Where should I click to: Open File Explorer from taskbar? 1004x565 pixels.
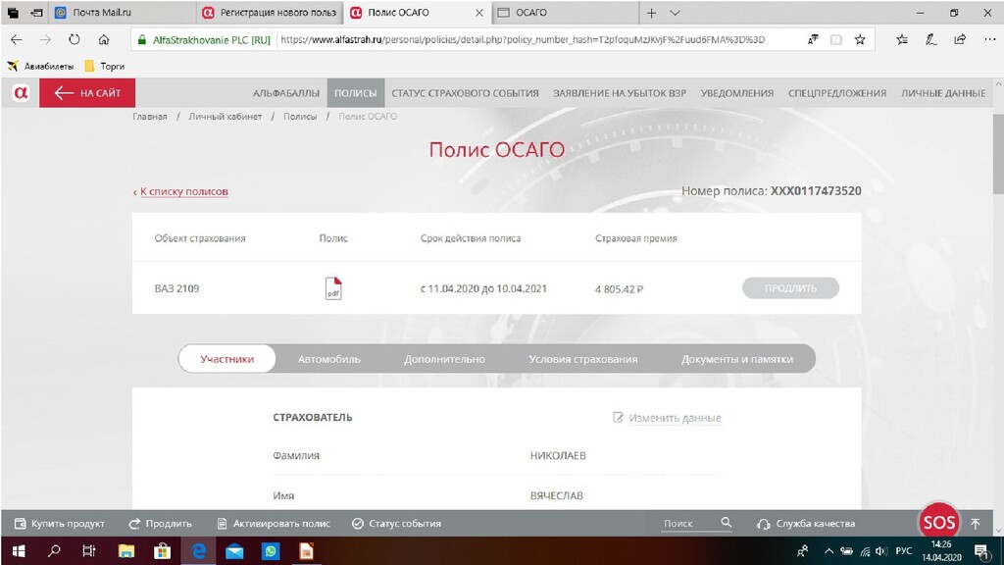126,551
